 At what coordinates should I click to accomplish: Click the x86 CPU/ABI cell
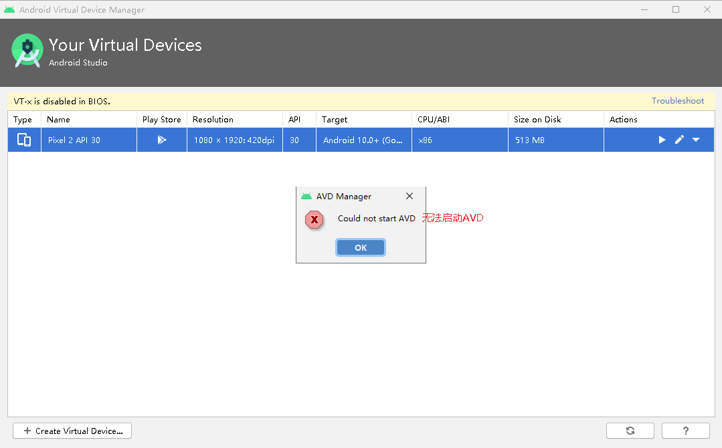[460, 140]
